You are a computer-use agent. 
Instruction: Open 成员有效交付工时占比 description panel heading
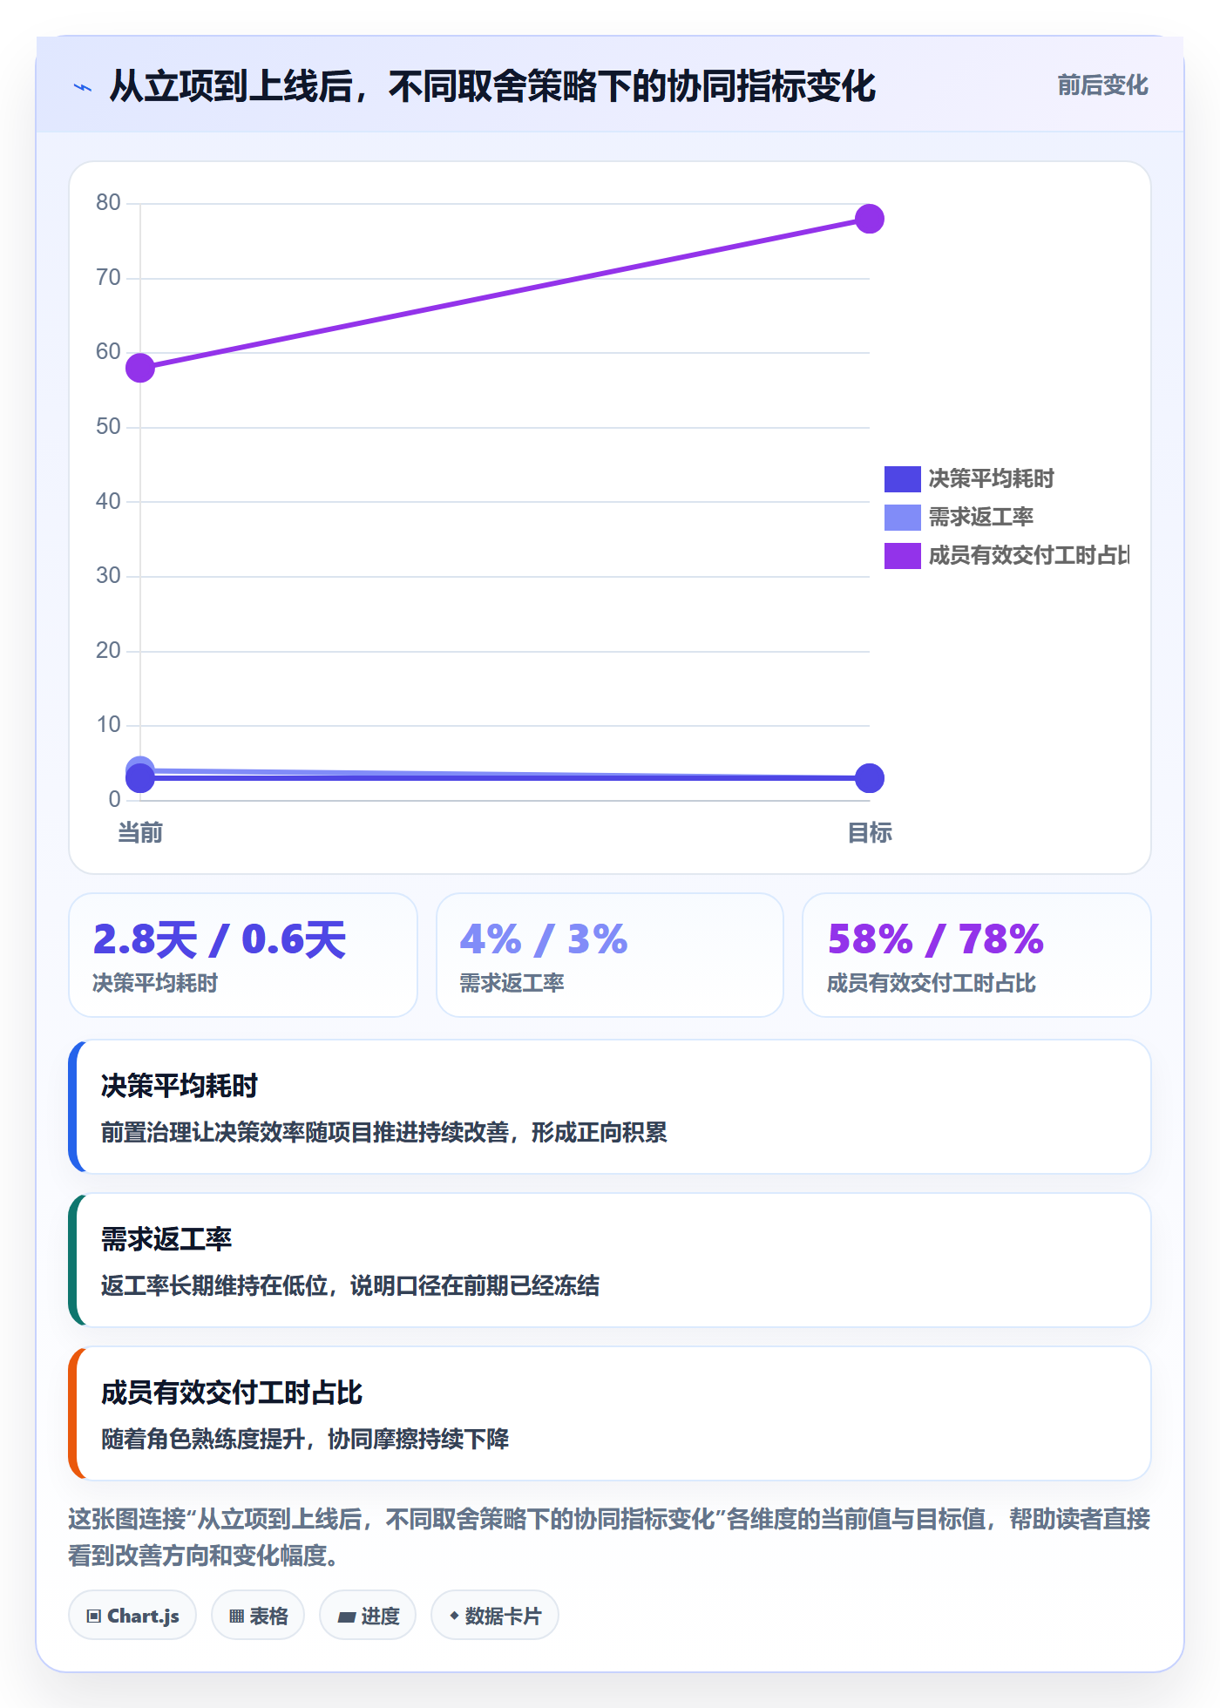coord(232,1393)
